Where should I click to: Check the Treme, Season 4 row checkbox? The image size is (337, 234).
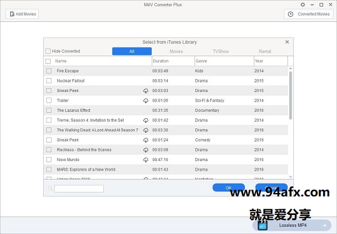tap(49, 120)
